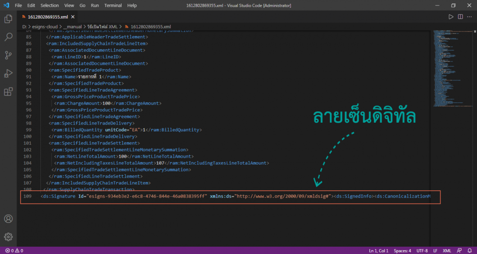
Task: Open the Edit menu
Action: [x=31, y=5]
